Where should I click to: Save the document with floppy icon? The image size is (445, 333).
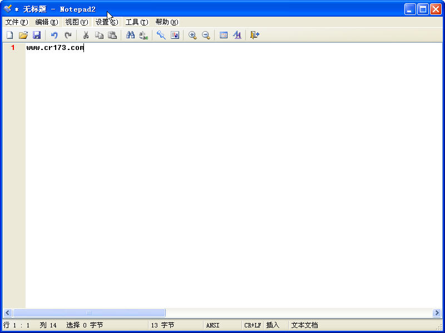pyautogui.click(x=37, y=35)
